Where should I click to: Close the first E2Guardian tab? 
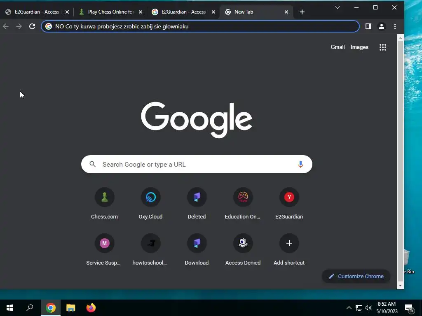point(67,12)
